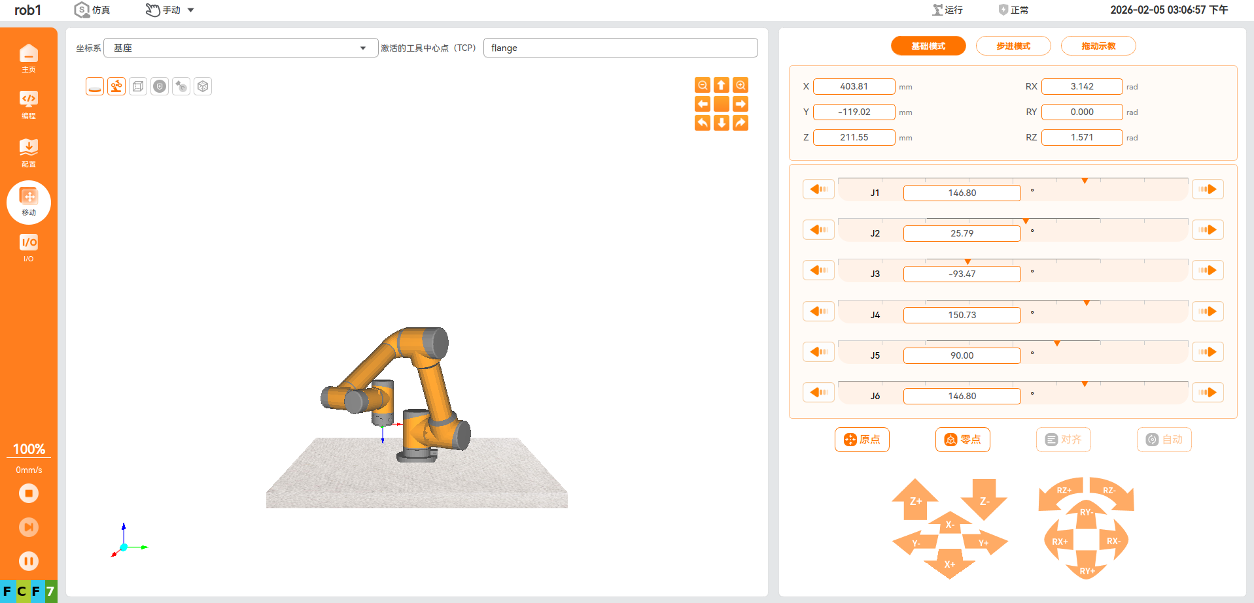Open the I/O sidebar page

coord(29,248)
